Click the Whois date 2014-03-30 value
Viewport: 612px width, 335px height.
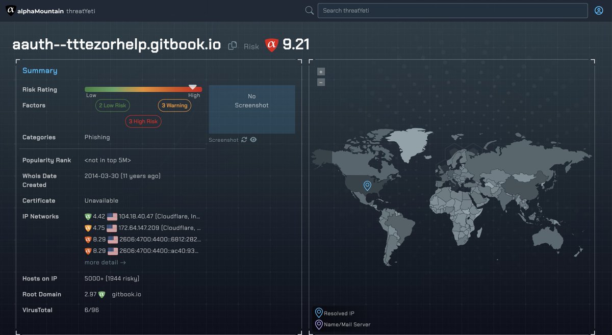tap(122, 176)
